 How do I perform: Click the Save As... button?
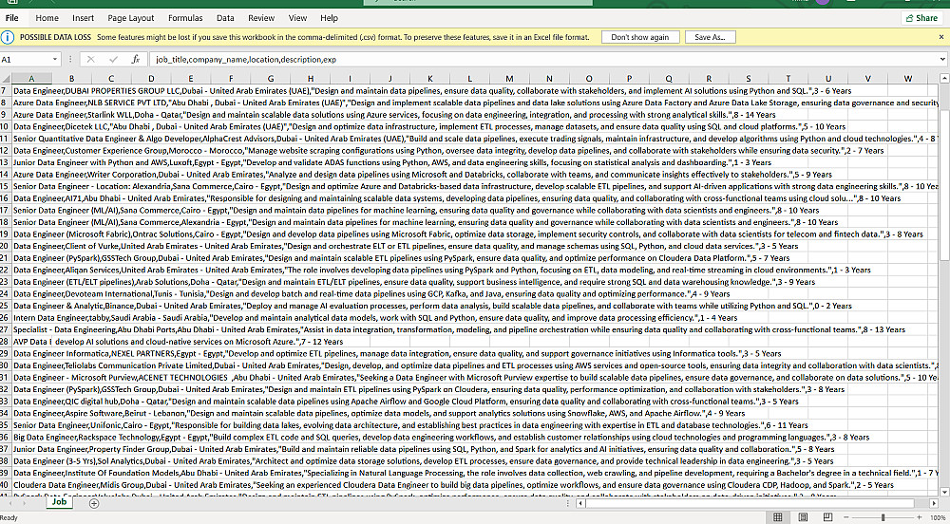pos(710,37)
